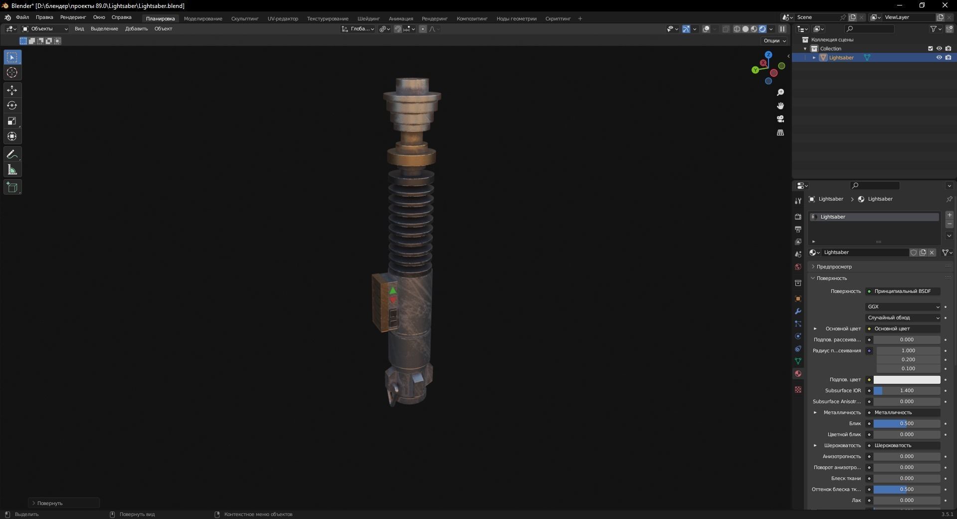Choose the Add Cube tool

click(x=12, y=188)
